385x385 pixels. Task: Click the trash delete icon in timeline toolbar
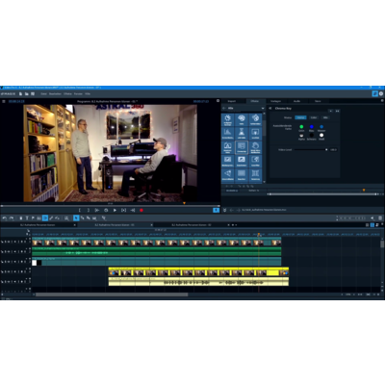click(x=21, y=218)
